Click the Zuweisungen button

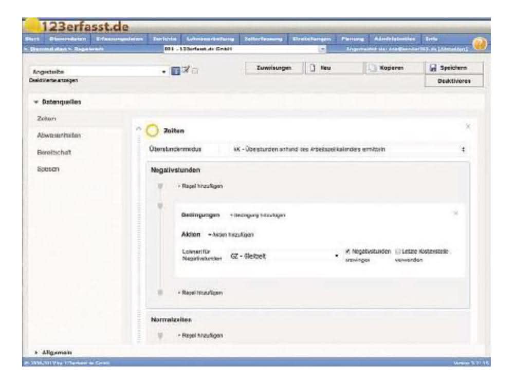click(x=274, y=68)
